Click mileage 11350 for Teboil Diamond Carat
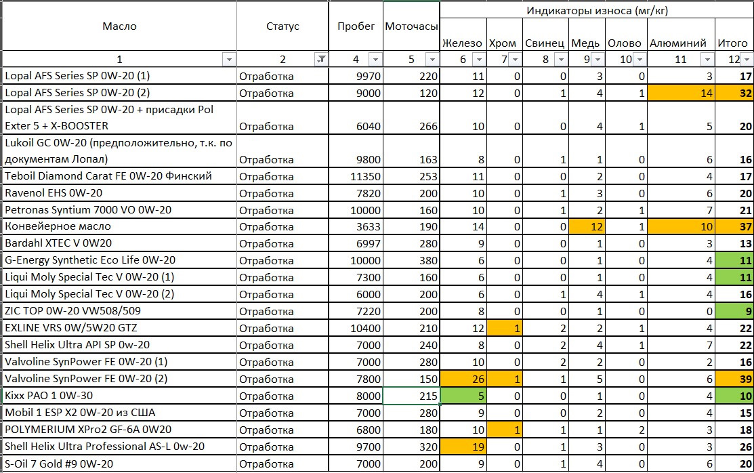Screen dimensions: 754x473 coord(356,176)
